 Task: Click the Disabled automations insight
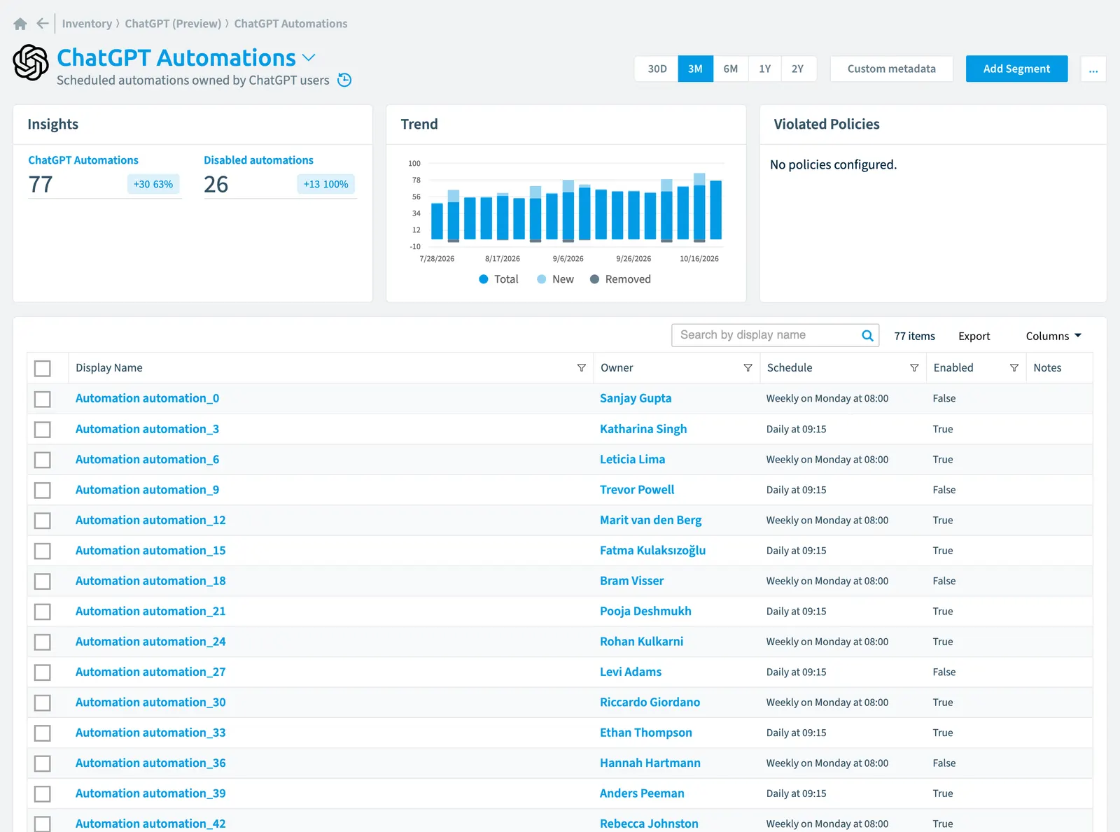[258, 160]
